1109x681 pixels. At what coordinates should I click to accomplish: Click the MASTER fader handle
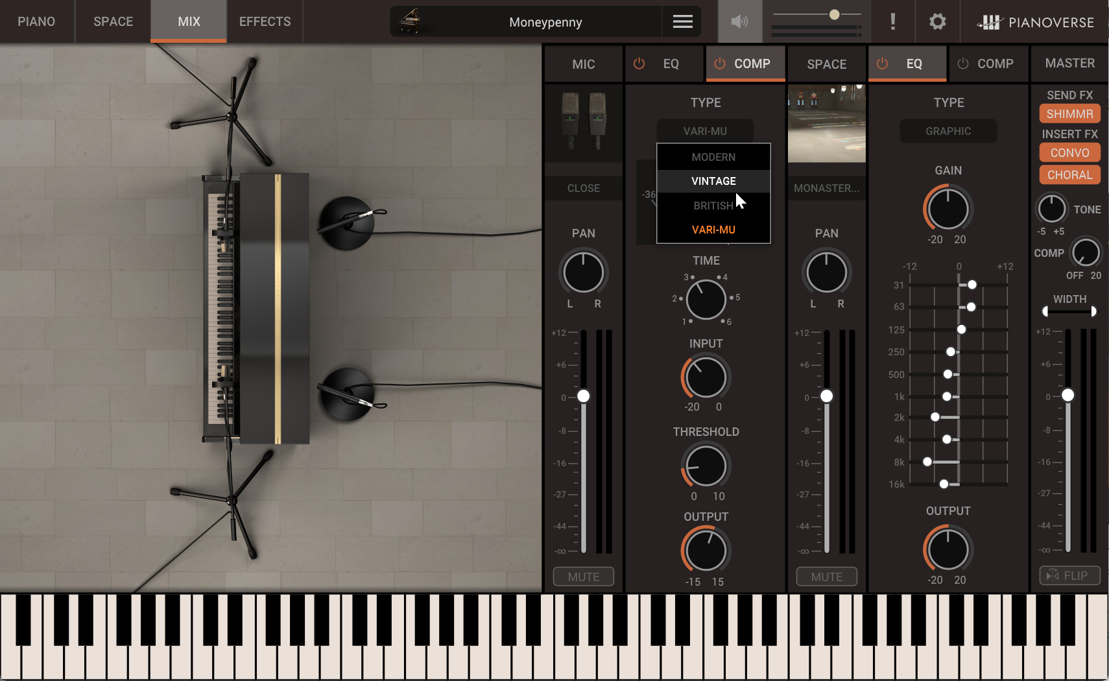coord(1067,395)
